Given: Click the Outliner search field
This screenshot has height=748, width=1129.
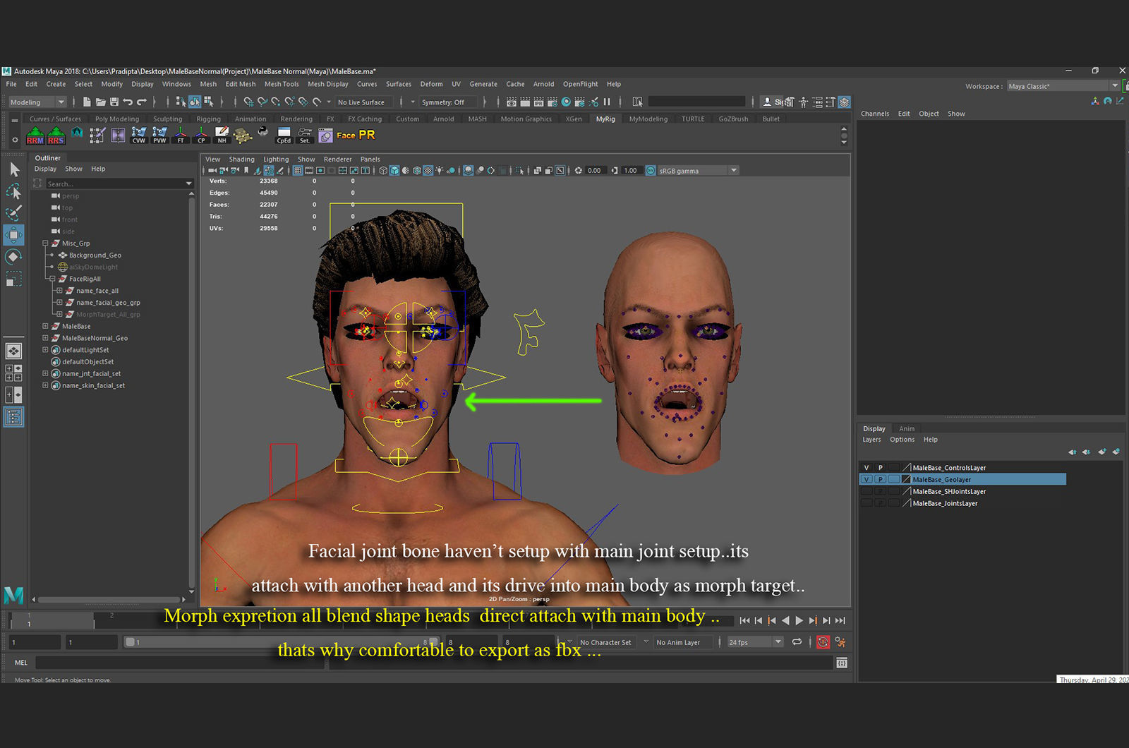Looking at the screenshot, I should tap(119, 183).
